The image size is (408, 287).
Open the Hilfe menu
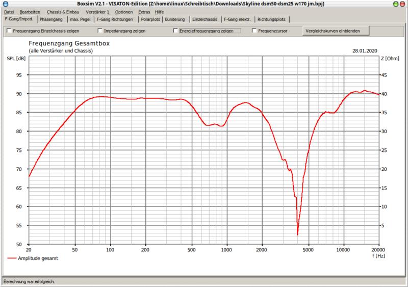pos(159,12)
